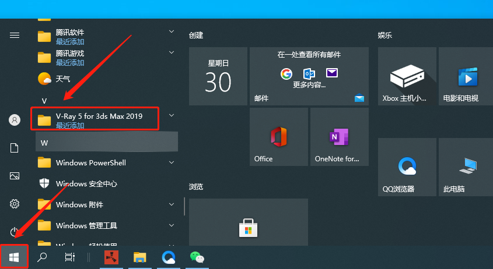Expand the 腾讯软件 folder chevron
This screenshot has width=493, height=269.
[172, 31]
